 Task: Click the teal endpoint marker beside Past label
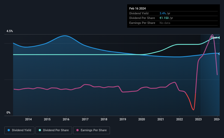pyautogui.click(x=219, y=38)
